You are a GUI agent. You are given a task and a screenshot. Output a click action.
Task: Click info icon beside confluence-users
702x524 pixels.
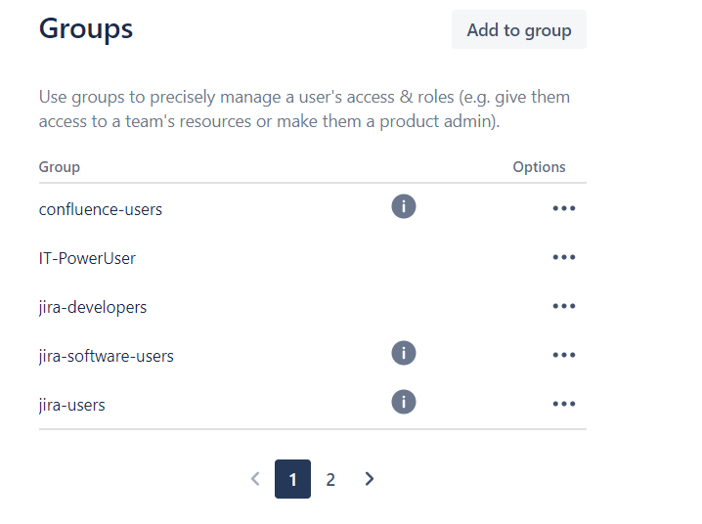[x=404, y=206]
